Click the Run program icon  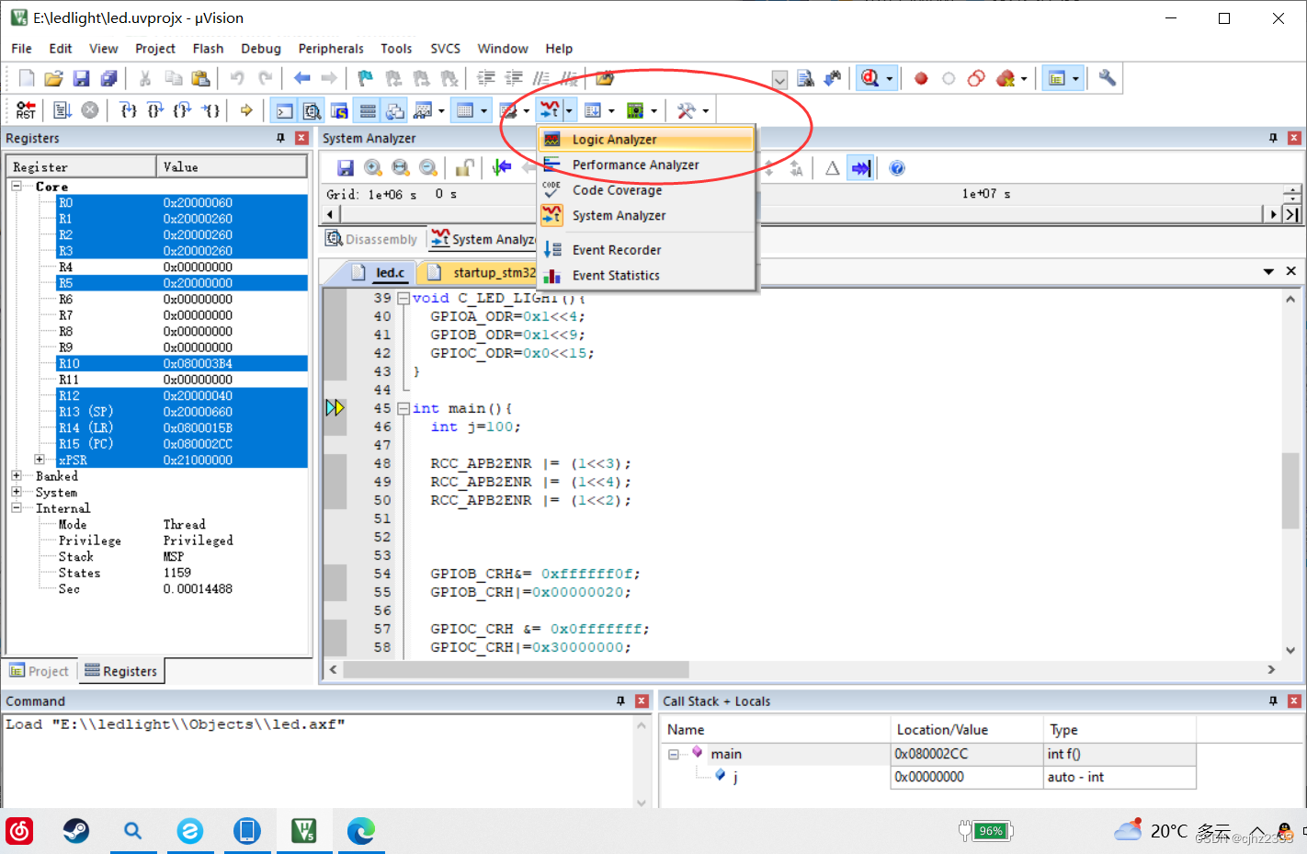point(63,111)
